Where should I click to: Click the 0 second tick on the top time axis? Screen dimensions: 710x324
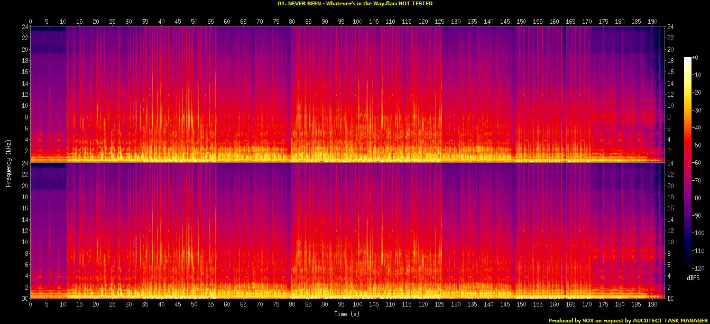[x=30, y=21]
